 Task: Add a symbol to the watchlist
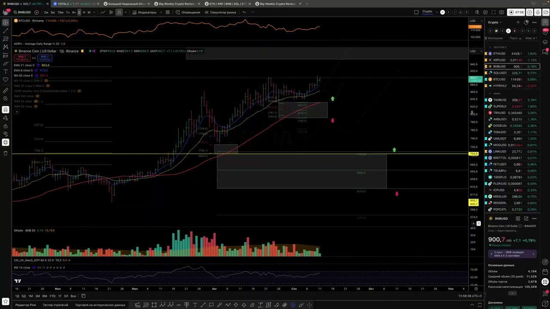tap(518, 22)
